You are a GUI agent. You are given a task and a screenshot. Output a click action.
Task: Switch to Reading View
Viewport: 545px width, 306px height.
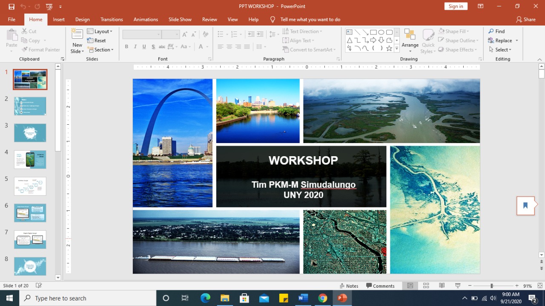click(442, 286)
